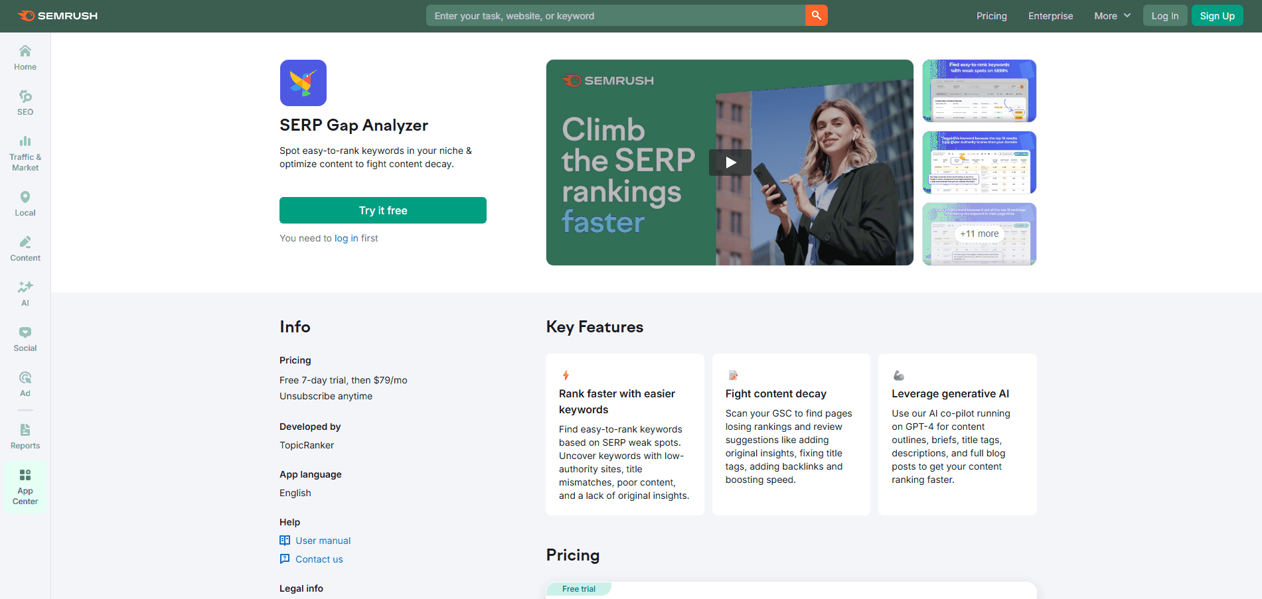Expand the More dropdown in header
1262x599 pixels.
(x=1113, y=16)
